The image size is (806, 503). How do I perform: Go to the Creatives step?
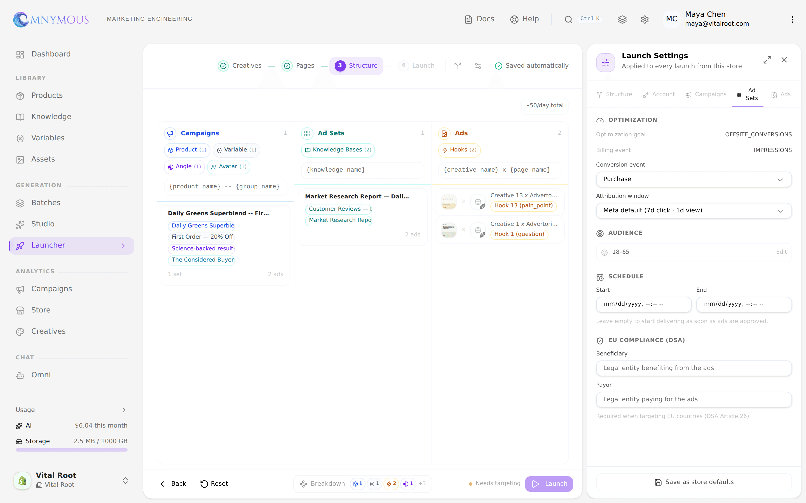tap(240, 66)
